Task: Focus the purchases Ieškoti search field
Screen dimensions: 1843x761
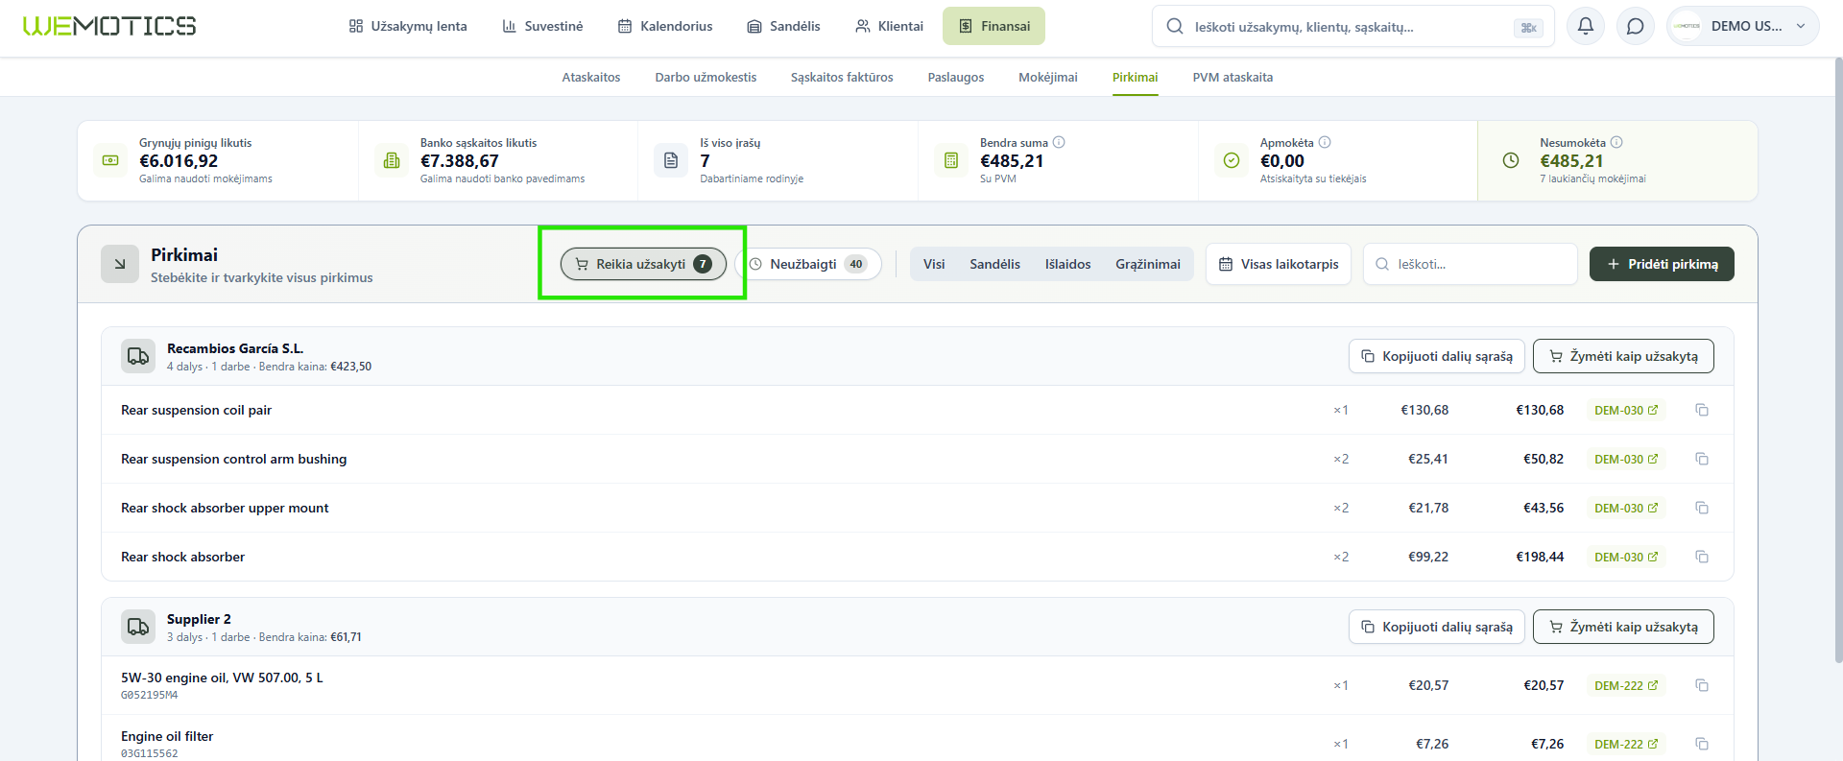Action: (x=1471, y=264)
